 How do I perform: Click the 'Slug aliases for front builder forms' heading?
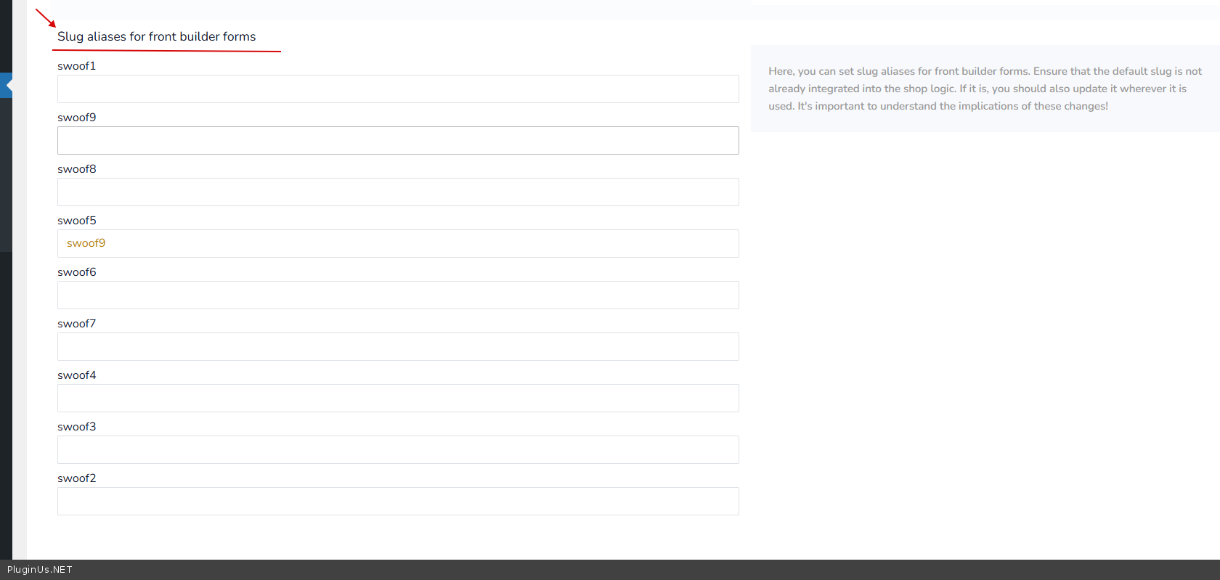tap(157, 37)
